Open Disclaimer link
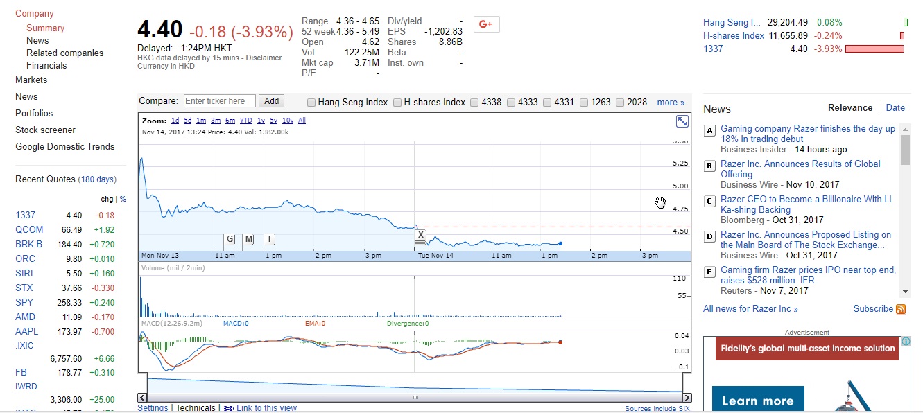This screenshot has height=413, width=923. [x=264, y=58]
